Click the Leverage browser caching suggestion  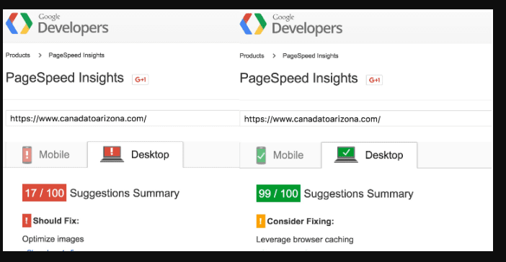pyautogui.click(x=305, y=240)
